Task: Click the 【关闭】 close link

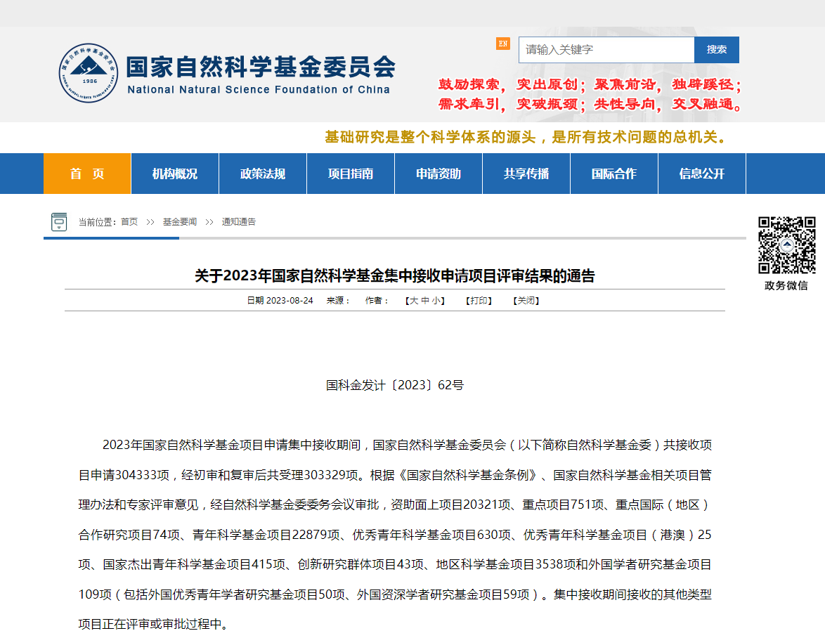Action: click(526, 301)
